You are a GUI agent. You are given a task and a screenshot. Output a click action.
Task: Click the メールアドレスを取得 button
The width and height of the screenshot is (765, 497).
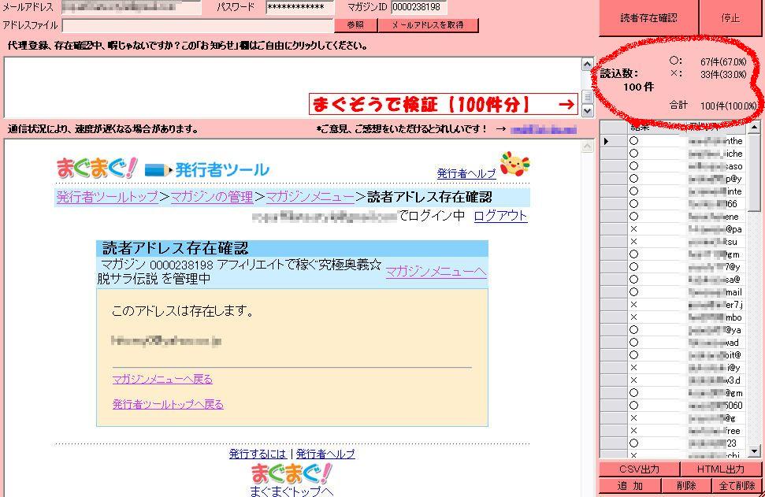[428, 25]
